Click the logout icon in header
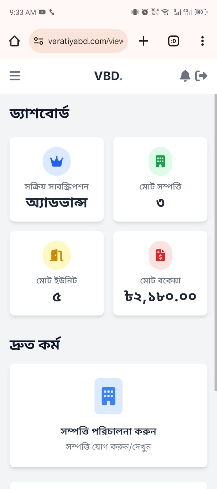 [201, 76]
